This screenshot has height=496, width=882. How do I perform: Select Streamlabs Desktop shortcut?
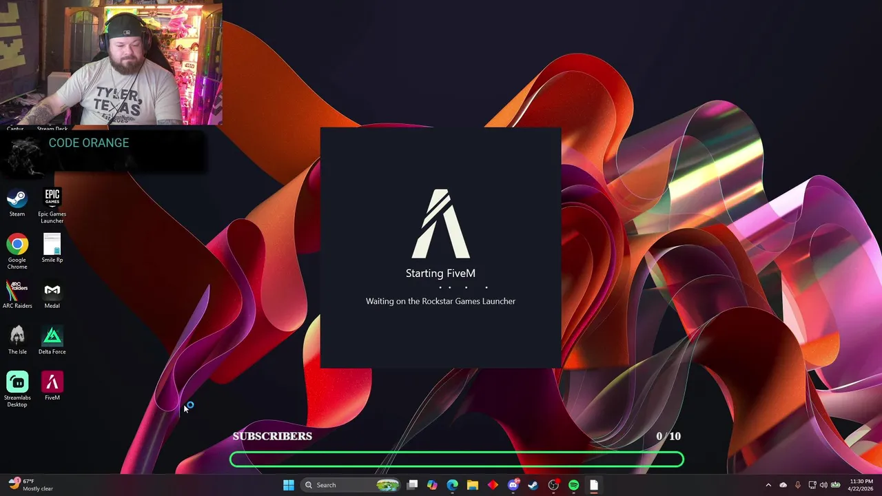click(17, 390)
